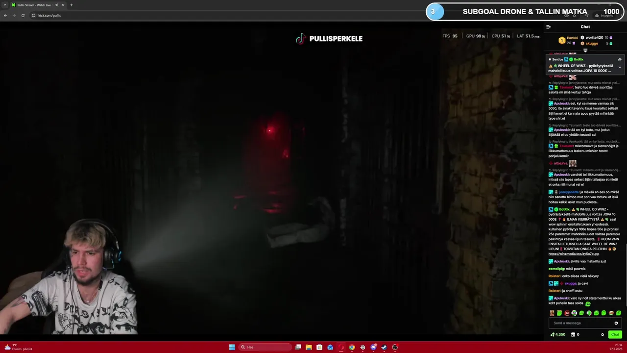Open Steam from the taskbar
Image resolution: width=627 pixels, height=353 pixels.
(384, 347)
